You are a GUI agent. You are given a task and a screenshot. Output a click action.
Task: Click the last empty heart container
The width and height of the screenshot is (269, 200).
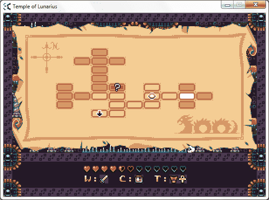[x=183, y=169]
